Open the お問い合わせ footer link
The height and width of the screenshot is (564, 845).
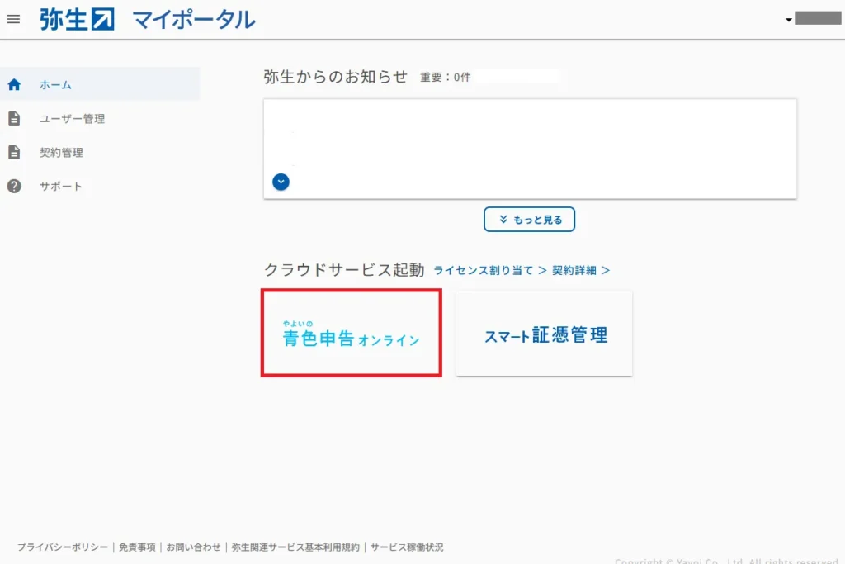[193, 547]
